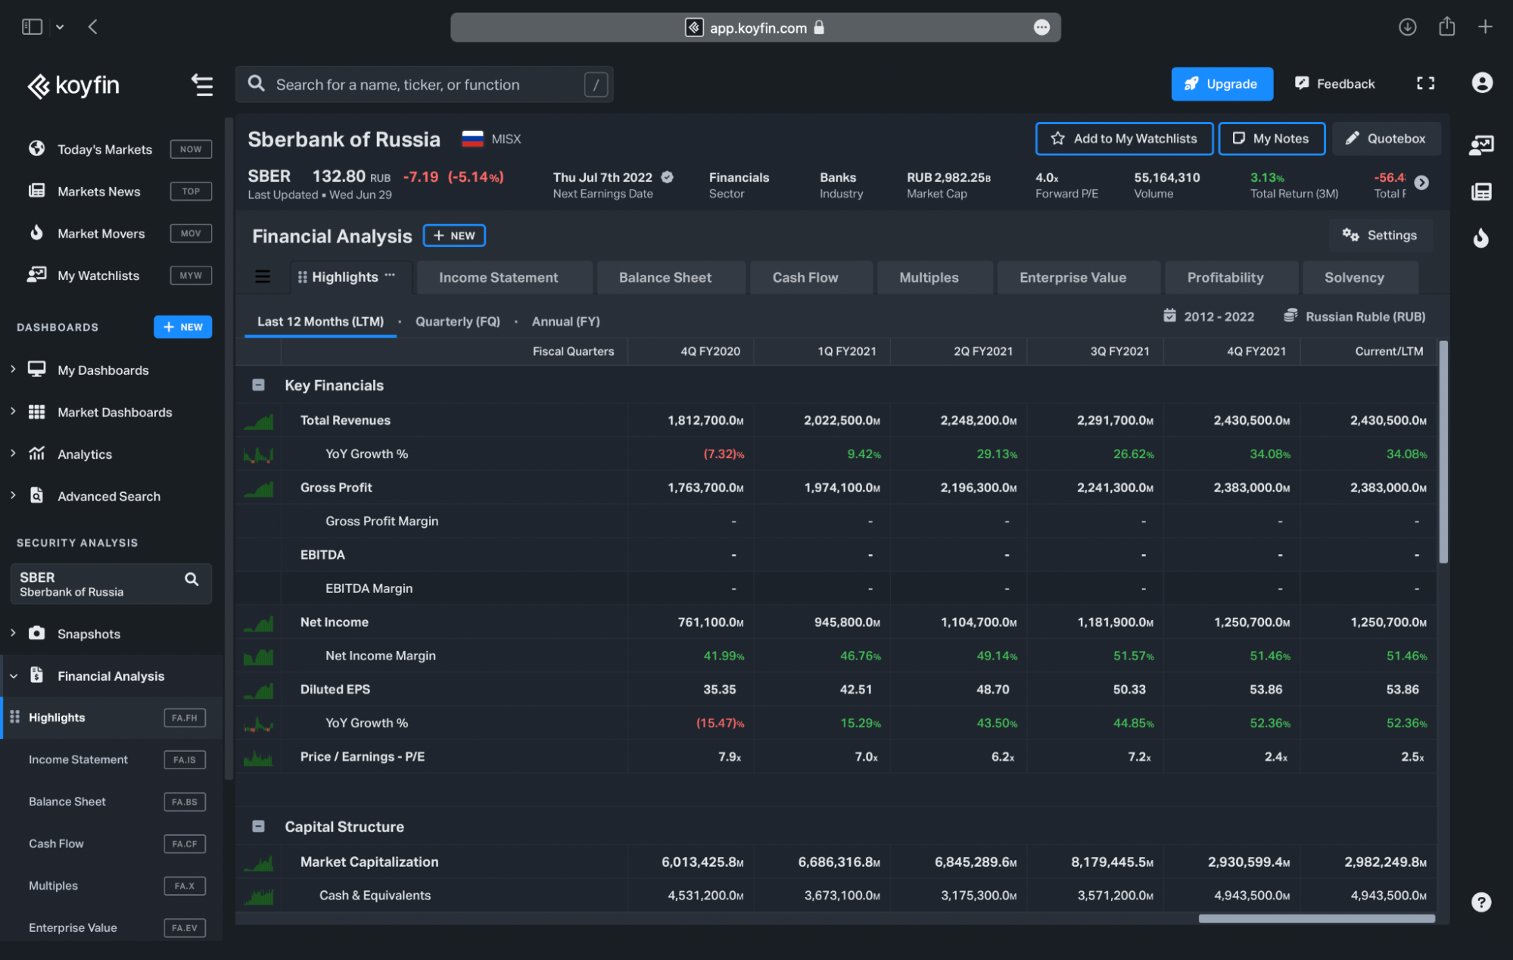Viewport: 1513px width, 960px height.
Task: Collapse Key Financials section
Action: point(258,385)
